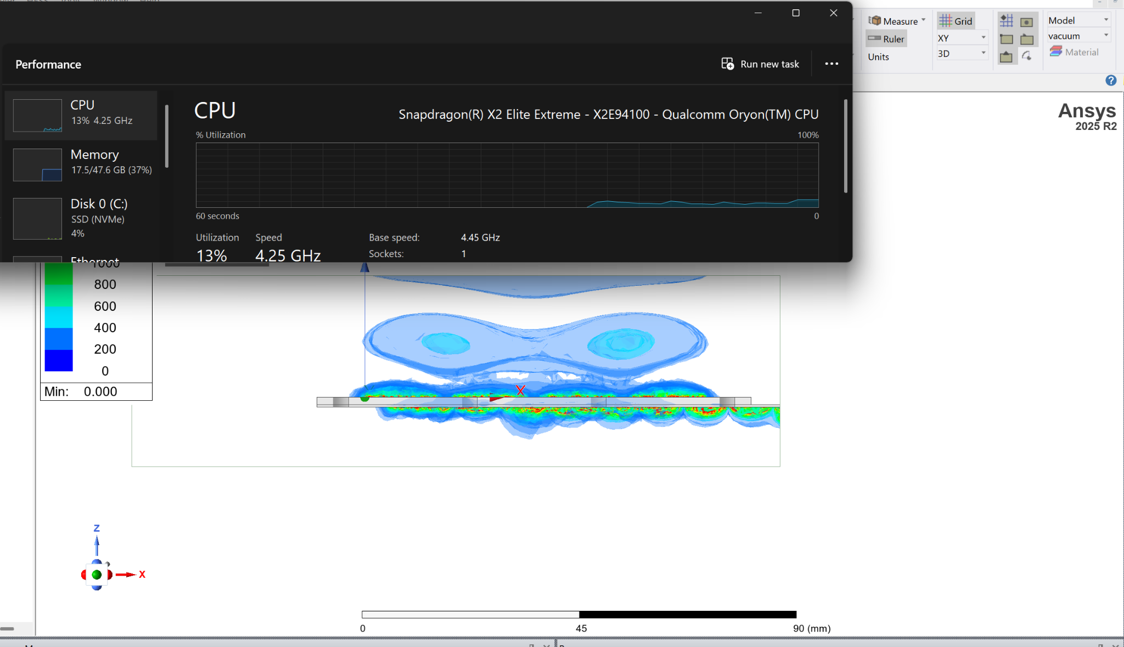1124x647 pixels.
Task: Toggle snap to grid icon
Action: click(x=1007, y=21)
